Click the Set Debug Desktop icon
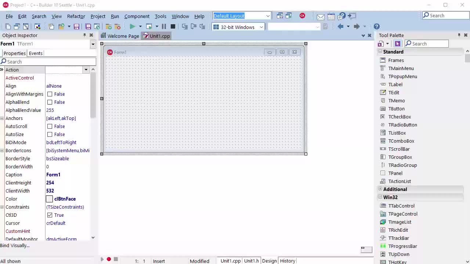 point(289,16)
